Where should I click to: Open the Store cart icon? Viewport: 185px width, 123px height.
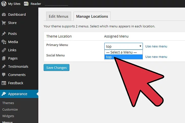(x=4, y=23)
